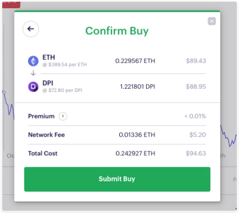Click the Confirm Buy heading
The width and height of the screenshot is (239, 213).
(x=117, y=31)
